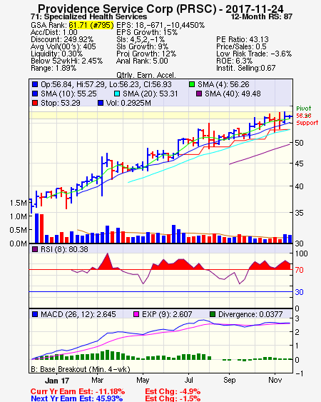321x402 pixels.
Task: Click the EPS Growth: 15% value
Action: [147, 32]
